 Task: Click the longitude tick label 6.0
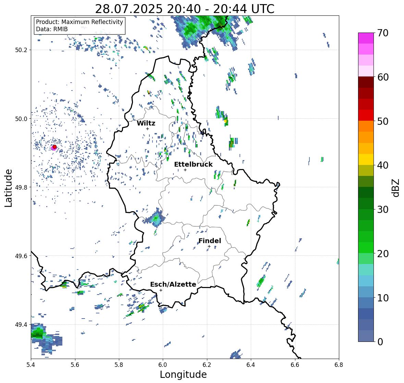click(163, 365)
